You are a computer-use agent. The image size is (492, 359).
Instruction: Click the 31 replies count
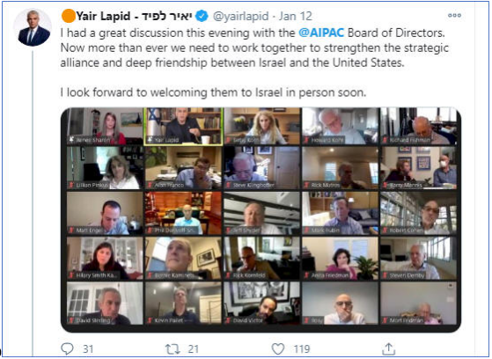88,349
